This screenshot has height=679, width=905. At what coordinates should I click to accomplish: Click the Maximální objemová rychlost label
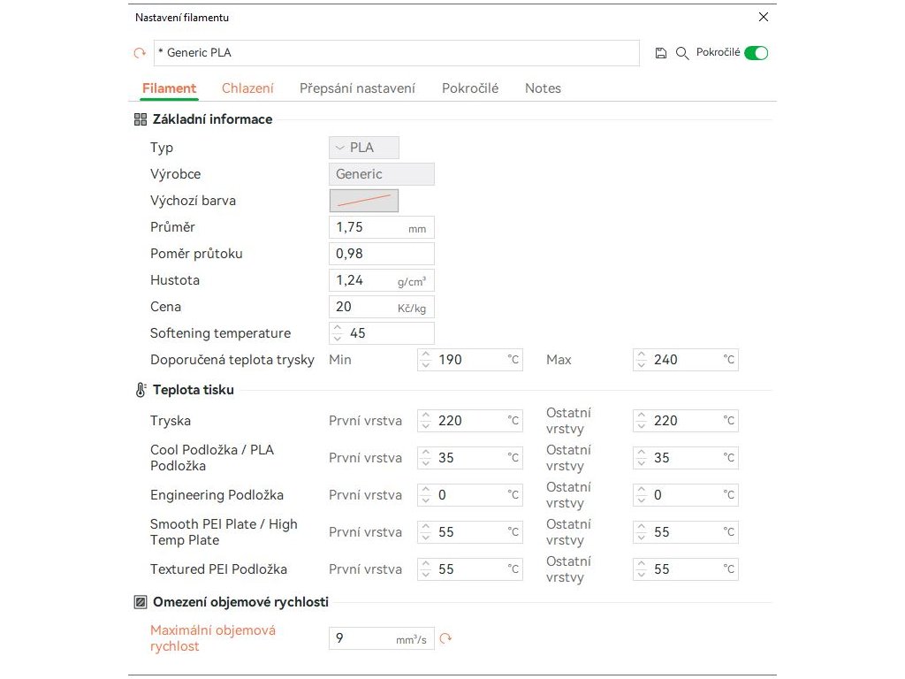[213, 638]
